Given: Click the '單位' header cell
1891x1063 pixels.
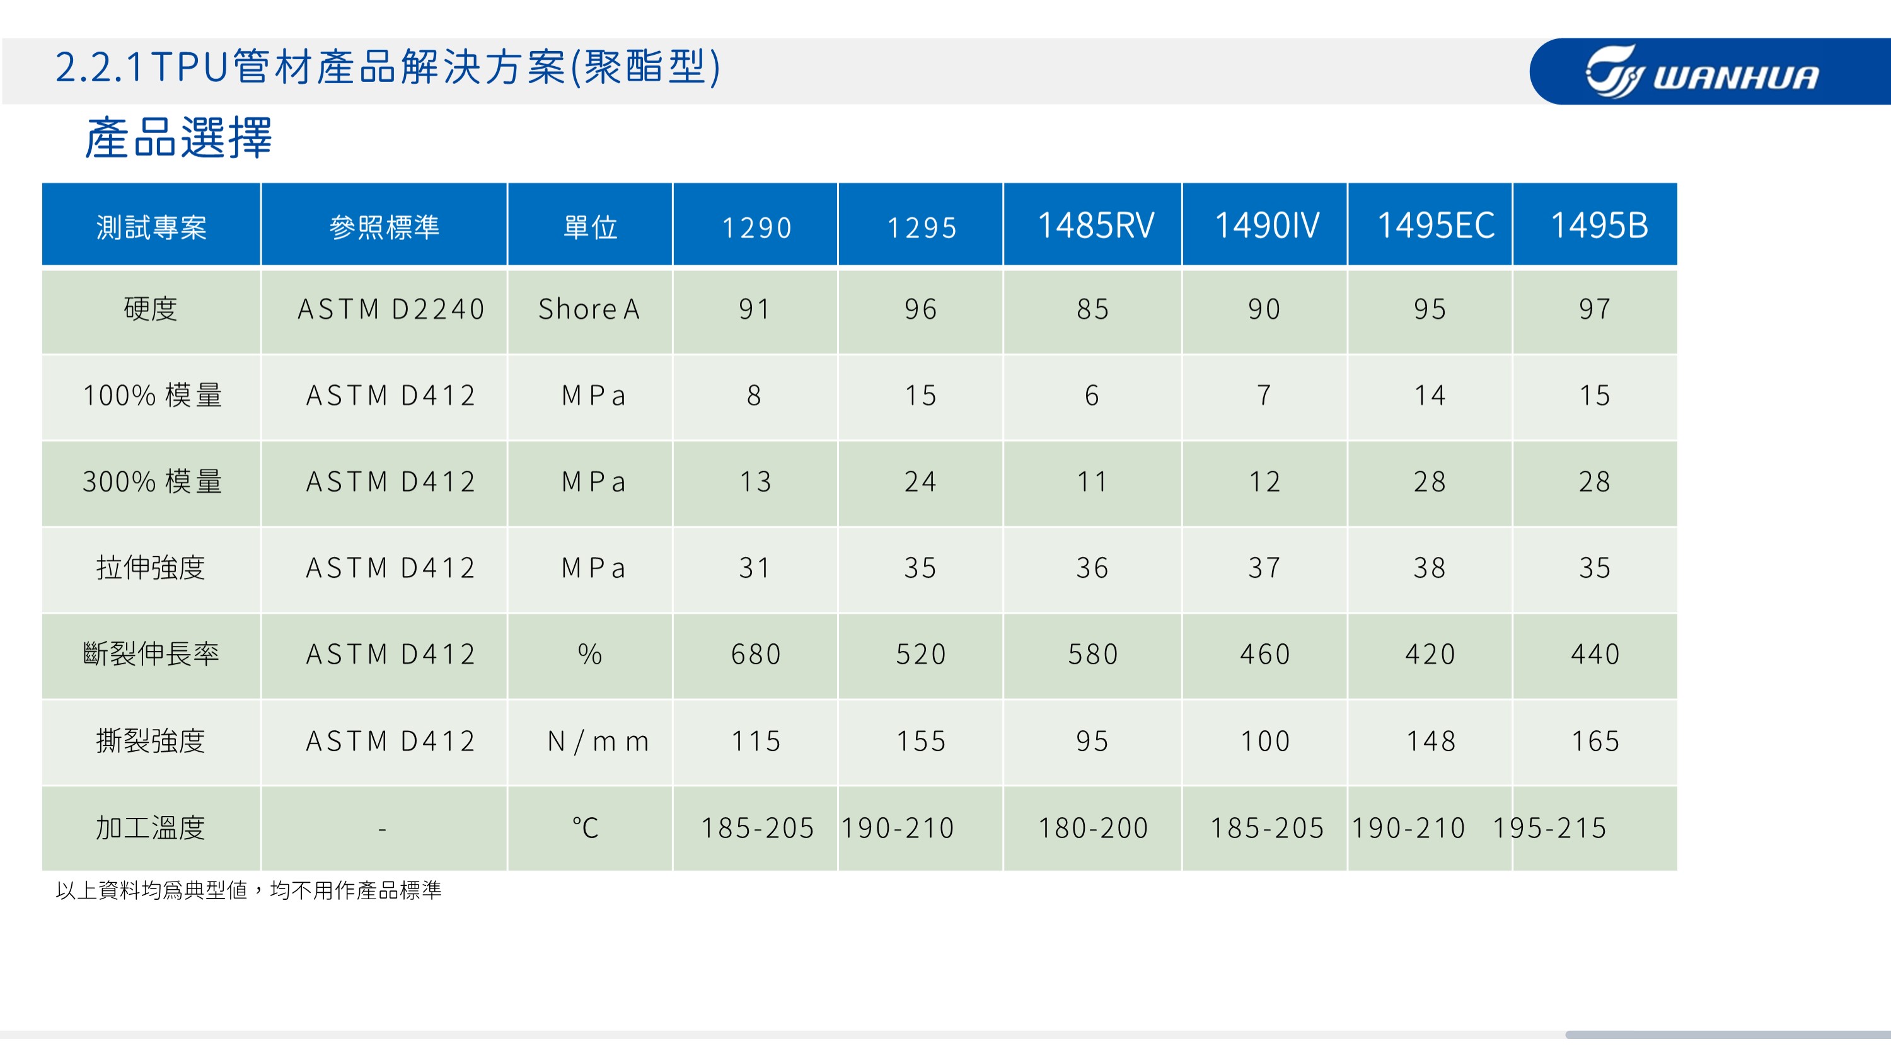Looking at the screenshot, I should point(590,224).
